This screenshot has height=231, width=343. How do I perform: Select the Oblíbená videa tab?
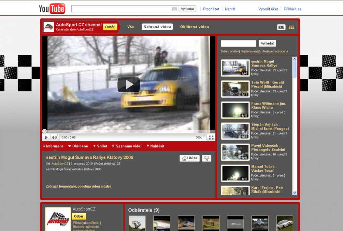(x=194, y=27)
